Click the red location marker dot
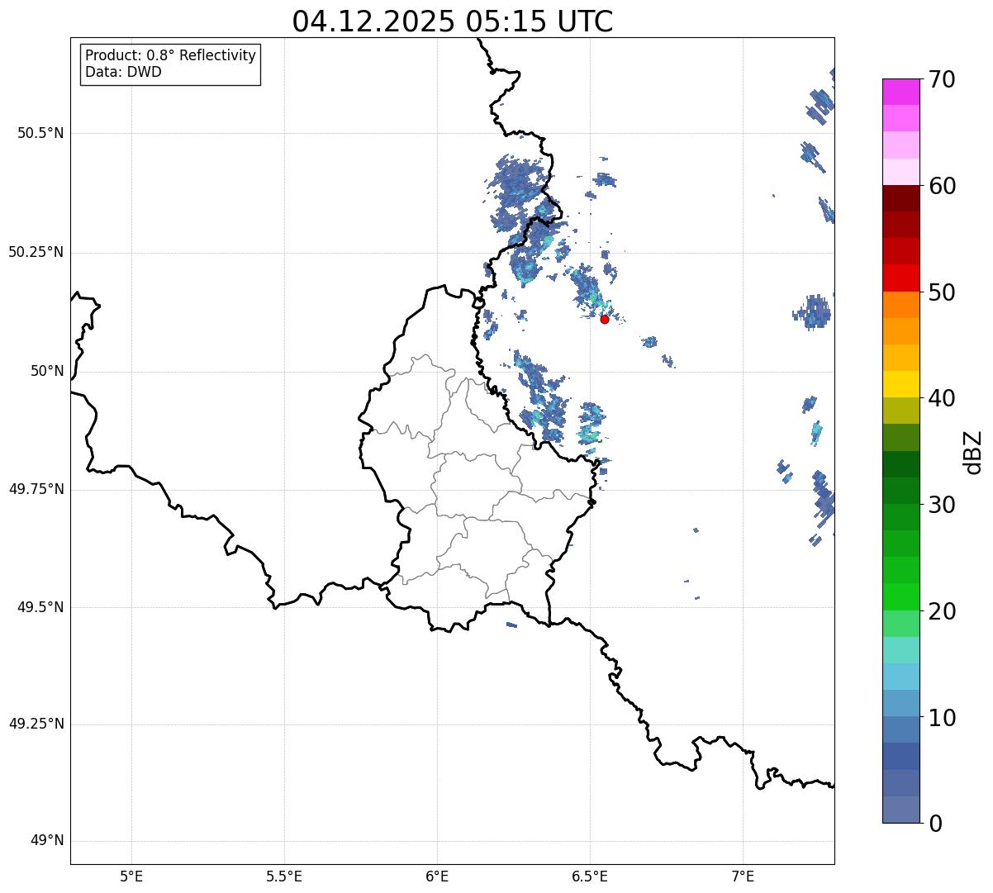Image resolution: width=993 pixels, height=893 pixels. [x=604, y=319]
